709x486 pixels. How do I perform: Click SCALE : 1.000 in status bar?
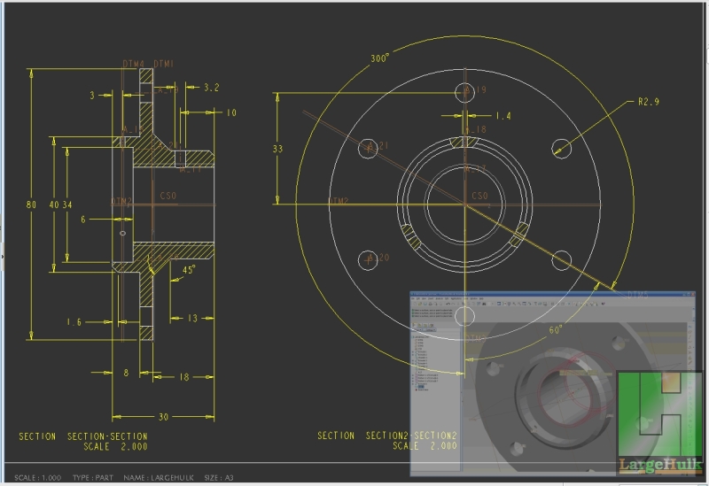pos(38,477)
